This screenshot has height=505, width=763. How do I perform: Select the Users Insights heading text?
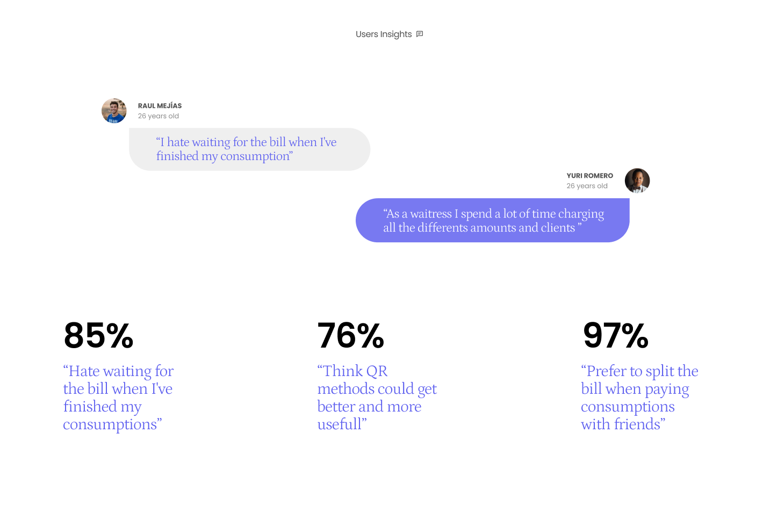[x=384, y=34]
